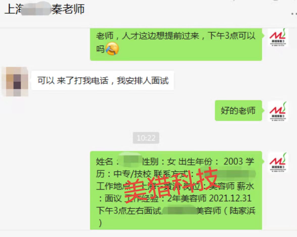Click the blurred part of chat title

coord(36,9)
